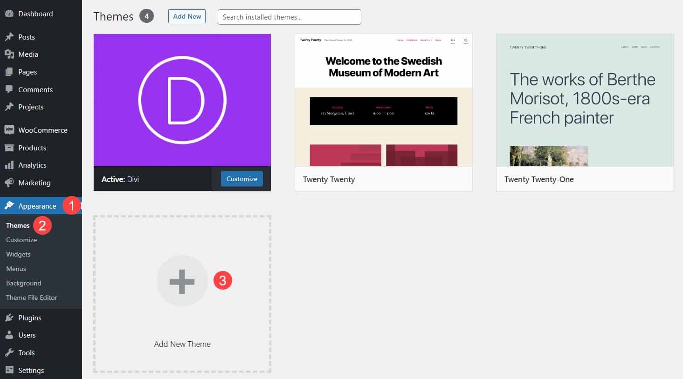Click the Projects pin icon
Image resolution: width=683 pixels, height=379 pixels.
click(x=9, y=107)
